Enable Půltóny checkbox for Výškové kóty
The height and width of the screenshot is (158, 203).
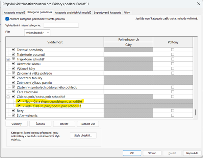(173, 68)
